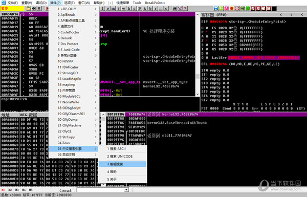Click the open file folder toolbar icon

(29, 8)
